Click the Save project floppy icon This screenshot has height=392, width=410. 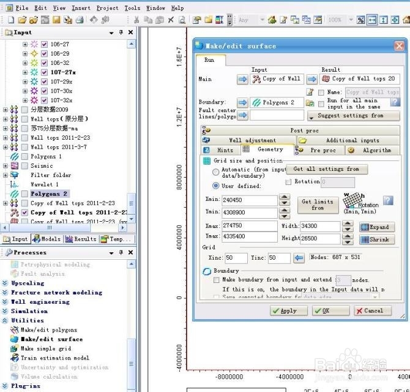point(56,20)
